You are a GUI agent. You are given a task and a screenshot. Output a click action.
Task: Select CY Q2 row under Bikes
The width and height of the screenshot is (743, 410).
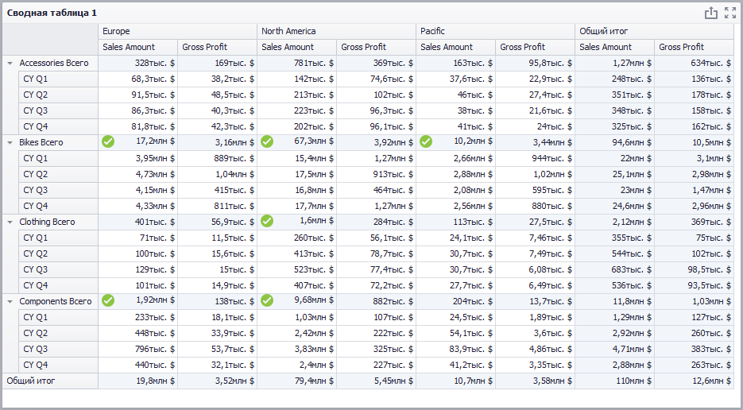(58, 174)
